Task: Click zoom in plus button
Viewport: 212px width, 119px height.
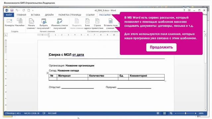Action: (195, 113)
